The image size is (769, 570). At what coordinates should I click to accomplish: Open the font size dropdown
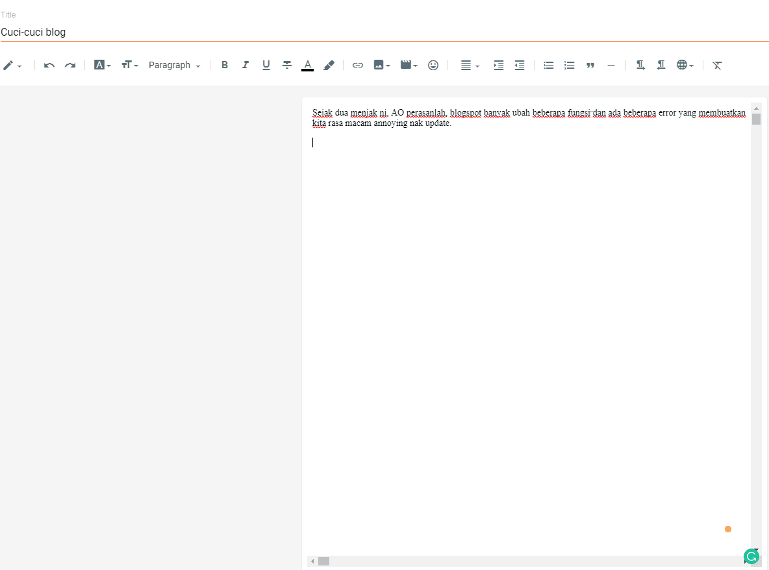pyautogui.click(x=130, y=65)
